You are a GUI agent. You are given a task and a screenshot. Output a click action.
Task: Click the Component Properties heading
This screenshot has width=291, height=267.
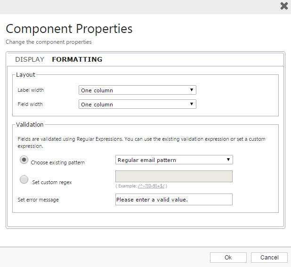click(69, 29)
